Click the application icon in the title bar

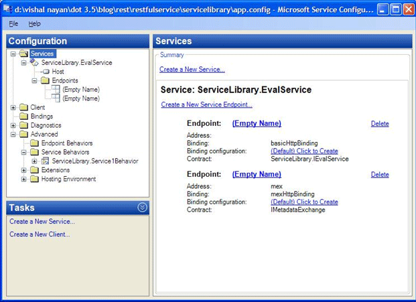(7, 9)
